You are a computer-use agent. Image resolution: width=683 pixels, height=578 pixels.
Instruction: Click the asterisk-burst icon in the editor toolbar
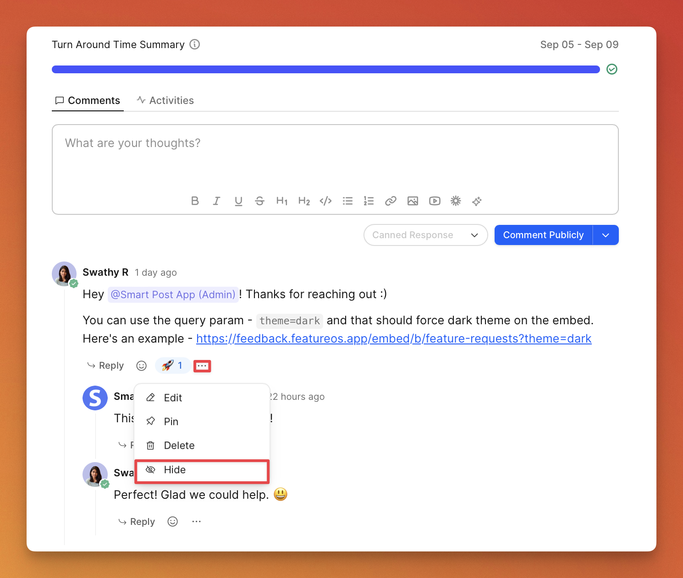pyautogui.click(x=456, y=201)
